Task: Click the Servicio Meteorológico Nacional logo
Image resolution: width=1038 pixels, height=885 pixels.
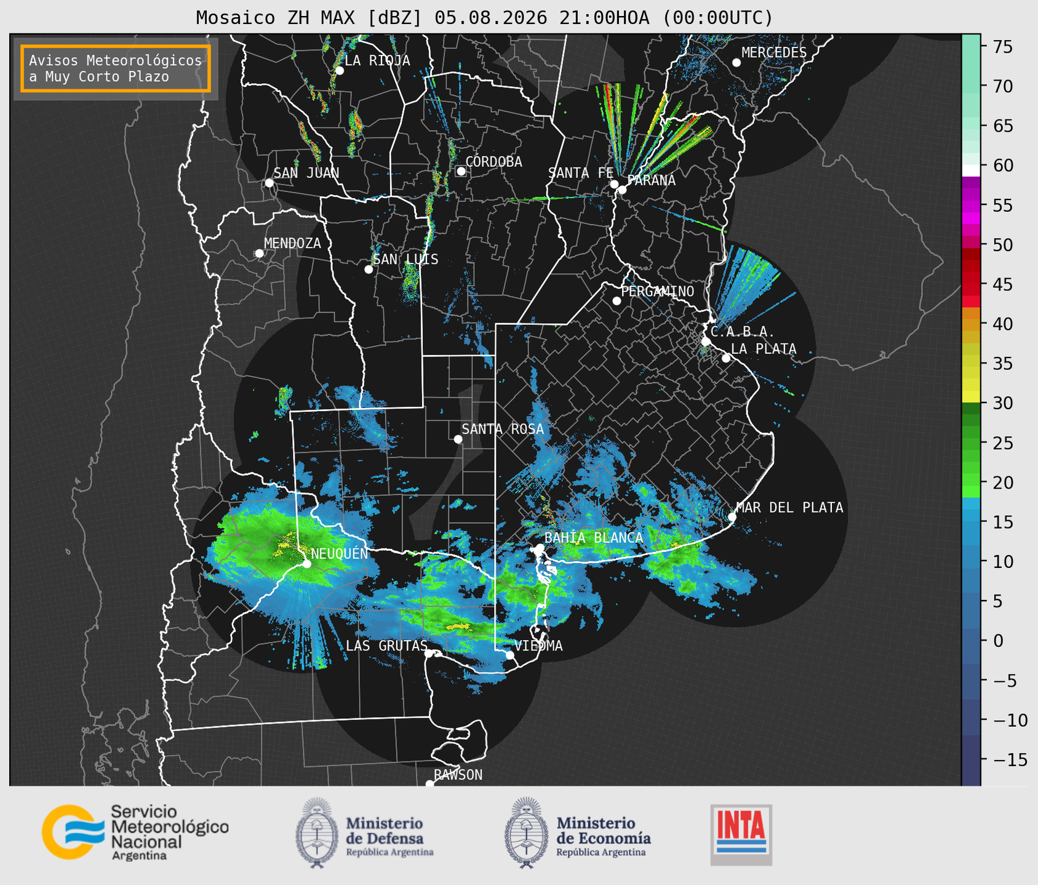Action: 135,832
